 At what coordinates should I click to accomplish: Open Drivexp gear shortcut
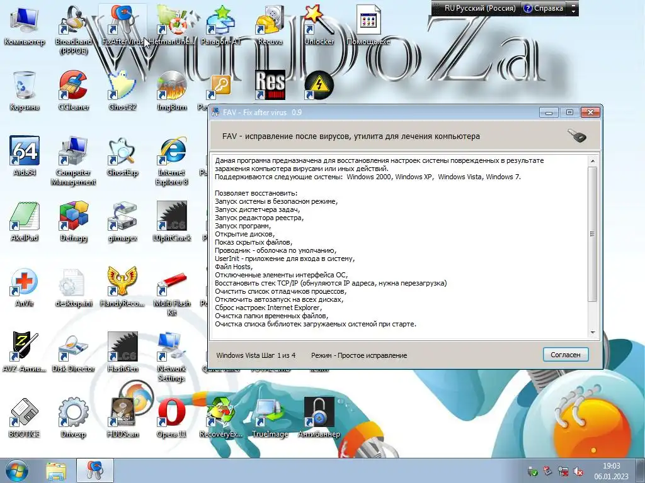pos(73,418)
